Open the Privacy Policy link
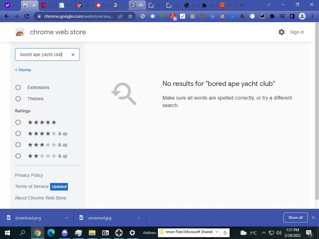This screenshot has width=319, height=239. click(29, 175)
